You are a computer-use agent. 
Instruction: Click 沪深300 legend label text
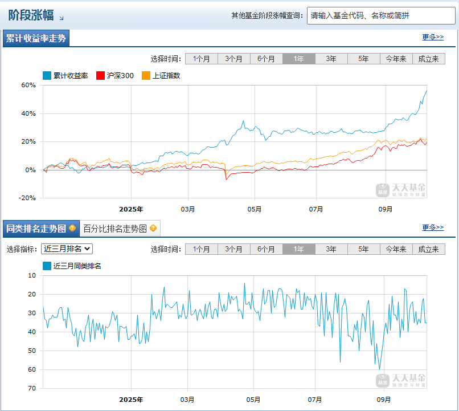120,76
